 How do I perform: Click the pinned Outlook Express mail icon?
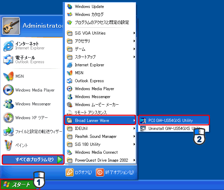8,60
